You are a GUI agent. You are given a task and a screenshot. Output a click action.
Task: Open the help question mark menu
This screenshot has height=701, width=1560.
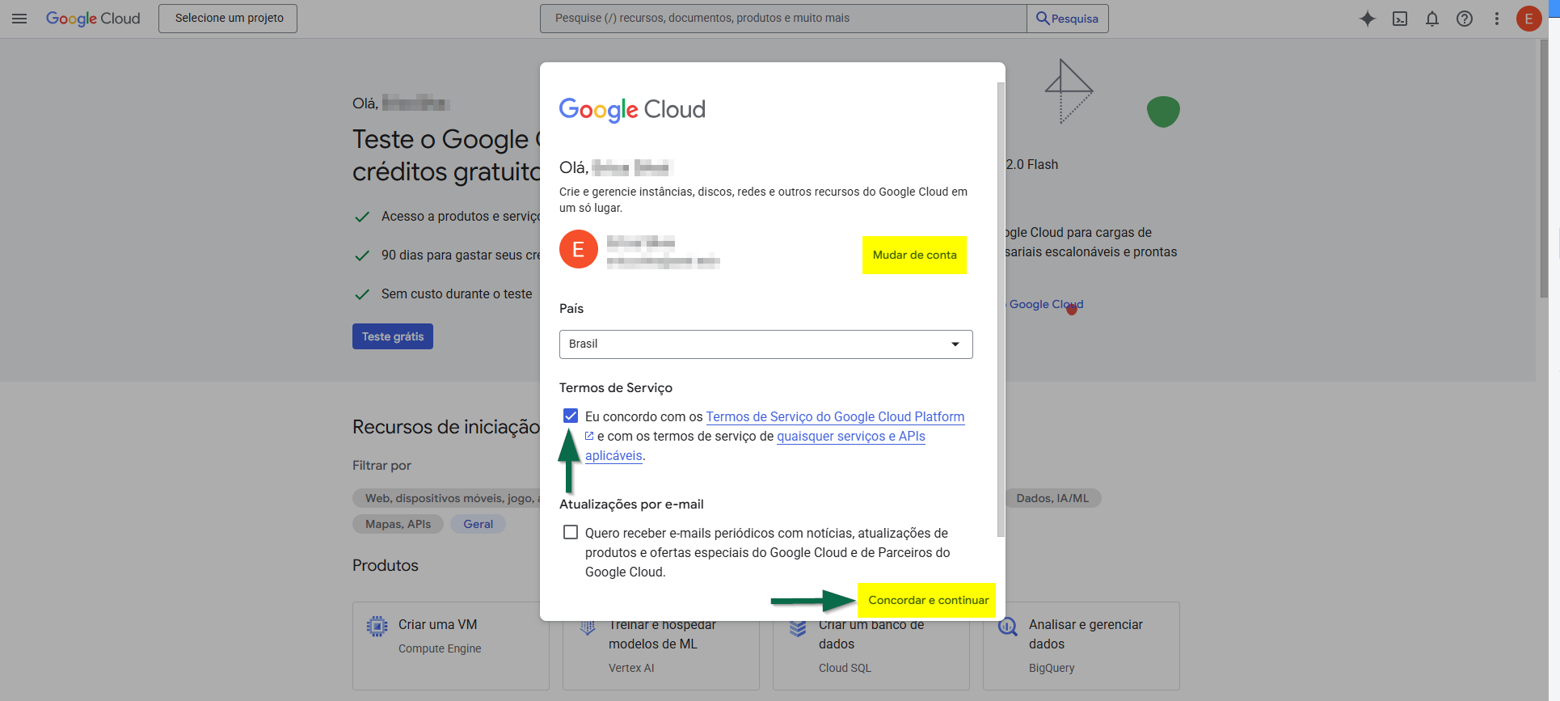point(1465,19)
